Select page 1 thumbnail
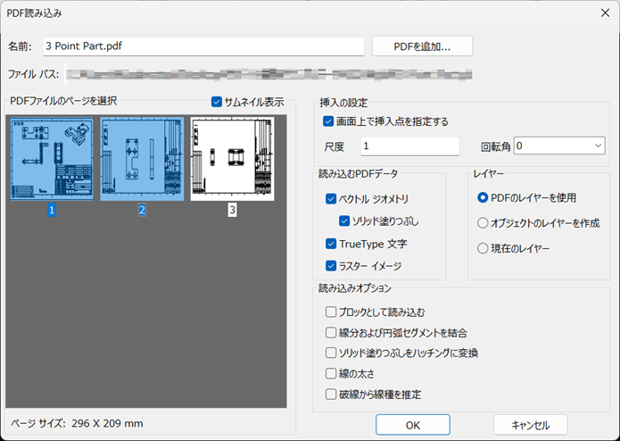 pyautogui.click(x=52, y=159)
